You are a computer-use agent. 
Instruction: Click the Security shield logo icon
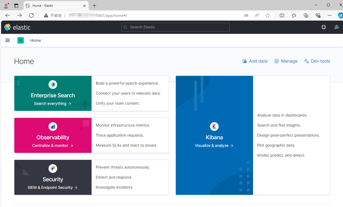(x=53, y=169)
